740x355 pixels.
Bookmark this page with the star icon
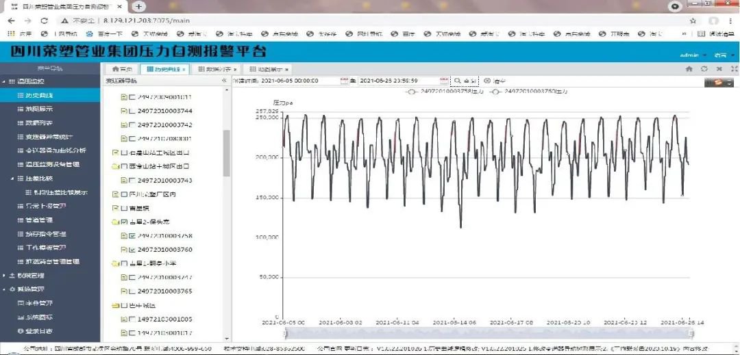(x=693, y=21)
